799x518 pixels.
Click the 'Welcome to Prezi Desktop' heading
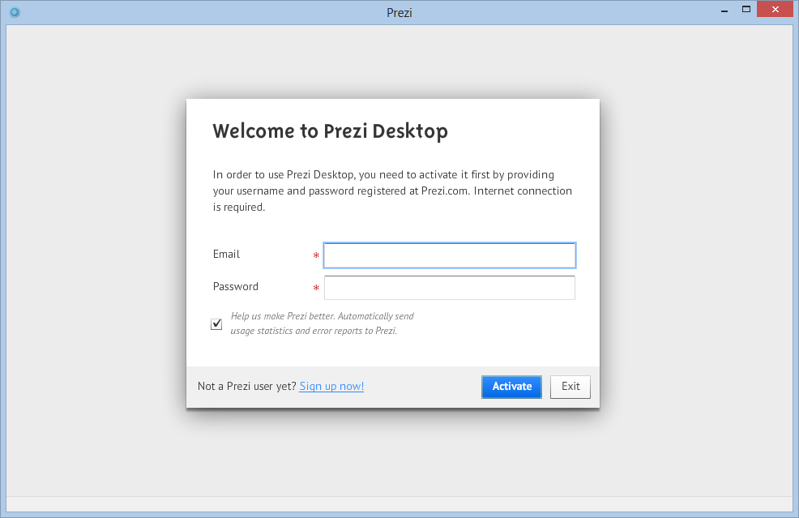tap(330, 131)
